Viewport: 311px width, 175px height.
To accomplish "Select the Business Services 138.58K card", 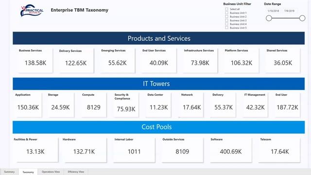I will tap(35, 60).
